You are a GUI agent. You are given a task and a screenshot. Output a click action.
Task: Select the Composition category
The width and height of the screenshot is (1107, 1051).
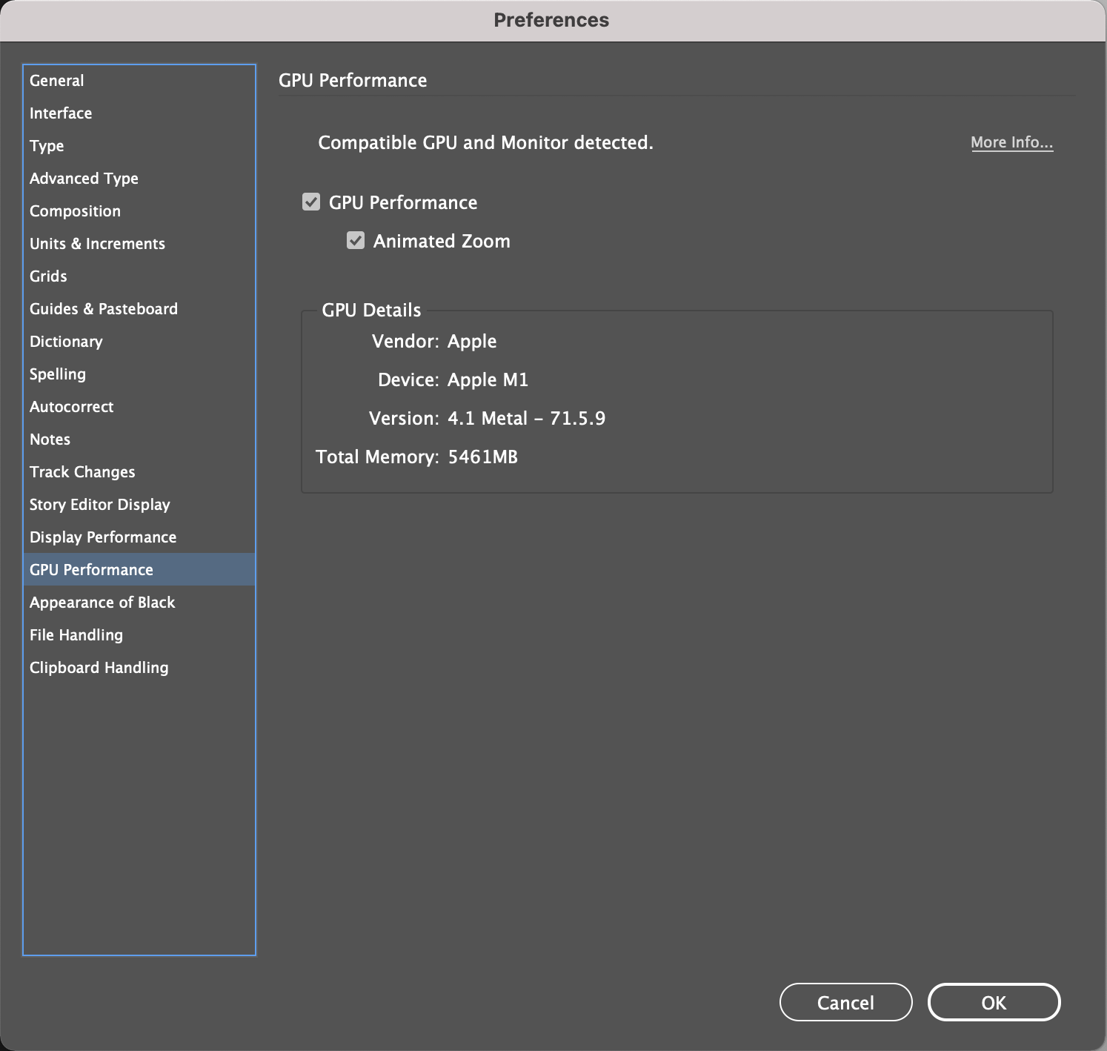click(75, 211)
